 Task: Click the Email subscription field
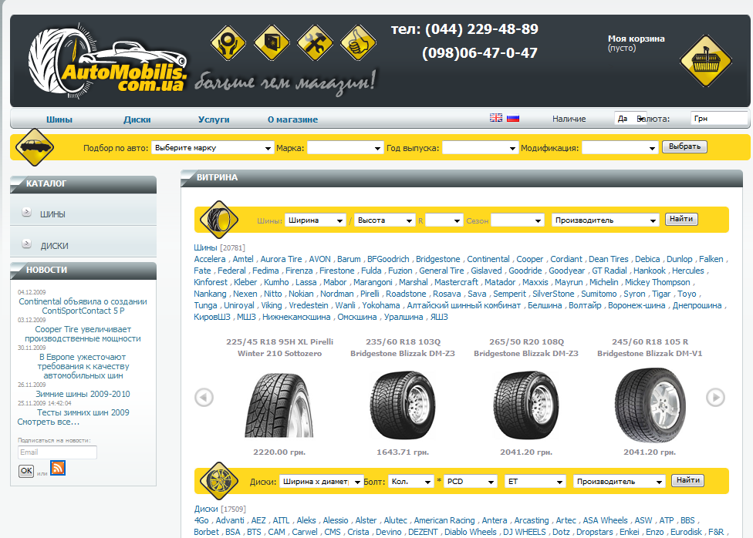(57, 452)
